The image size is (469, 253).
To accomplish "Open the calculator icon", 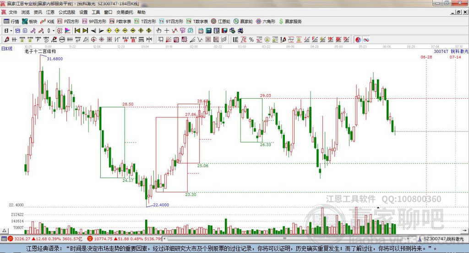I will (x=208, y=31).
